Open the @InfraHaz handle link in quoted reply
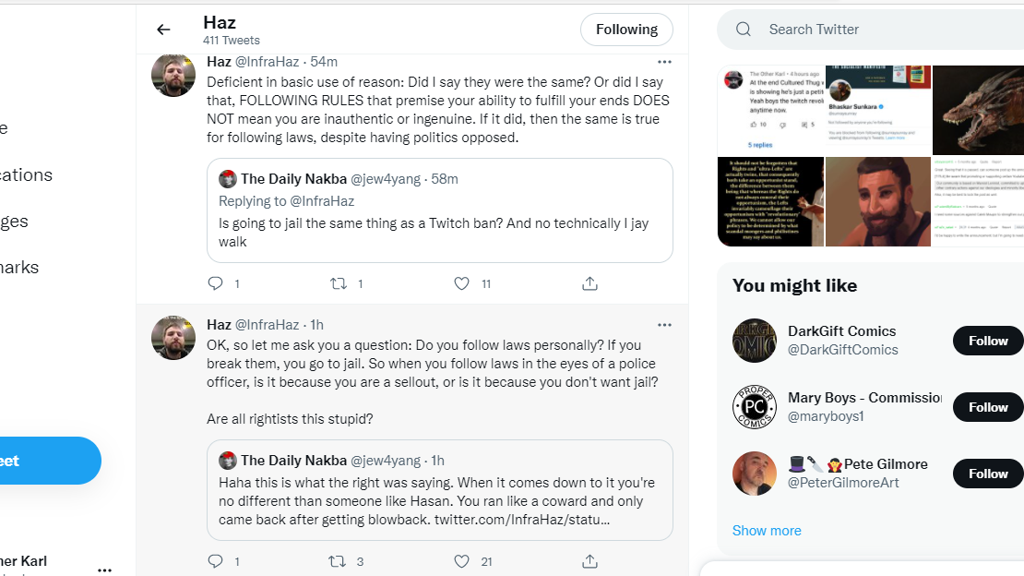Image resolution: width=1024 pixels, height=576 pixels. click(322, 200)
